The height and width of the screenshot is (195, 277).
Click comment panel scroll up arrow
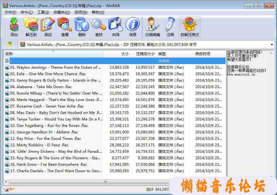click(271, 53)
